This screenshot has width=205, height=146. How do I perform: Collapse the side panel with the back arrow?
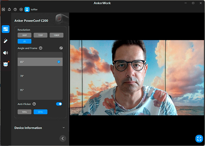pos(63,138)
